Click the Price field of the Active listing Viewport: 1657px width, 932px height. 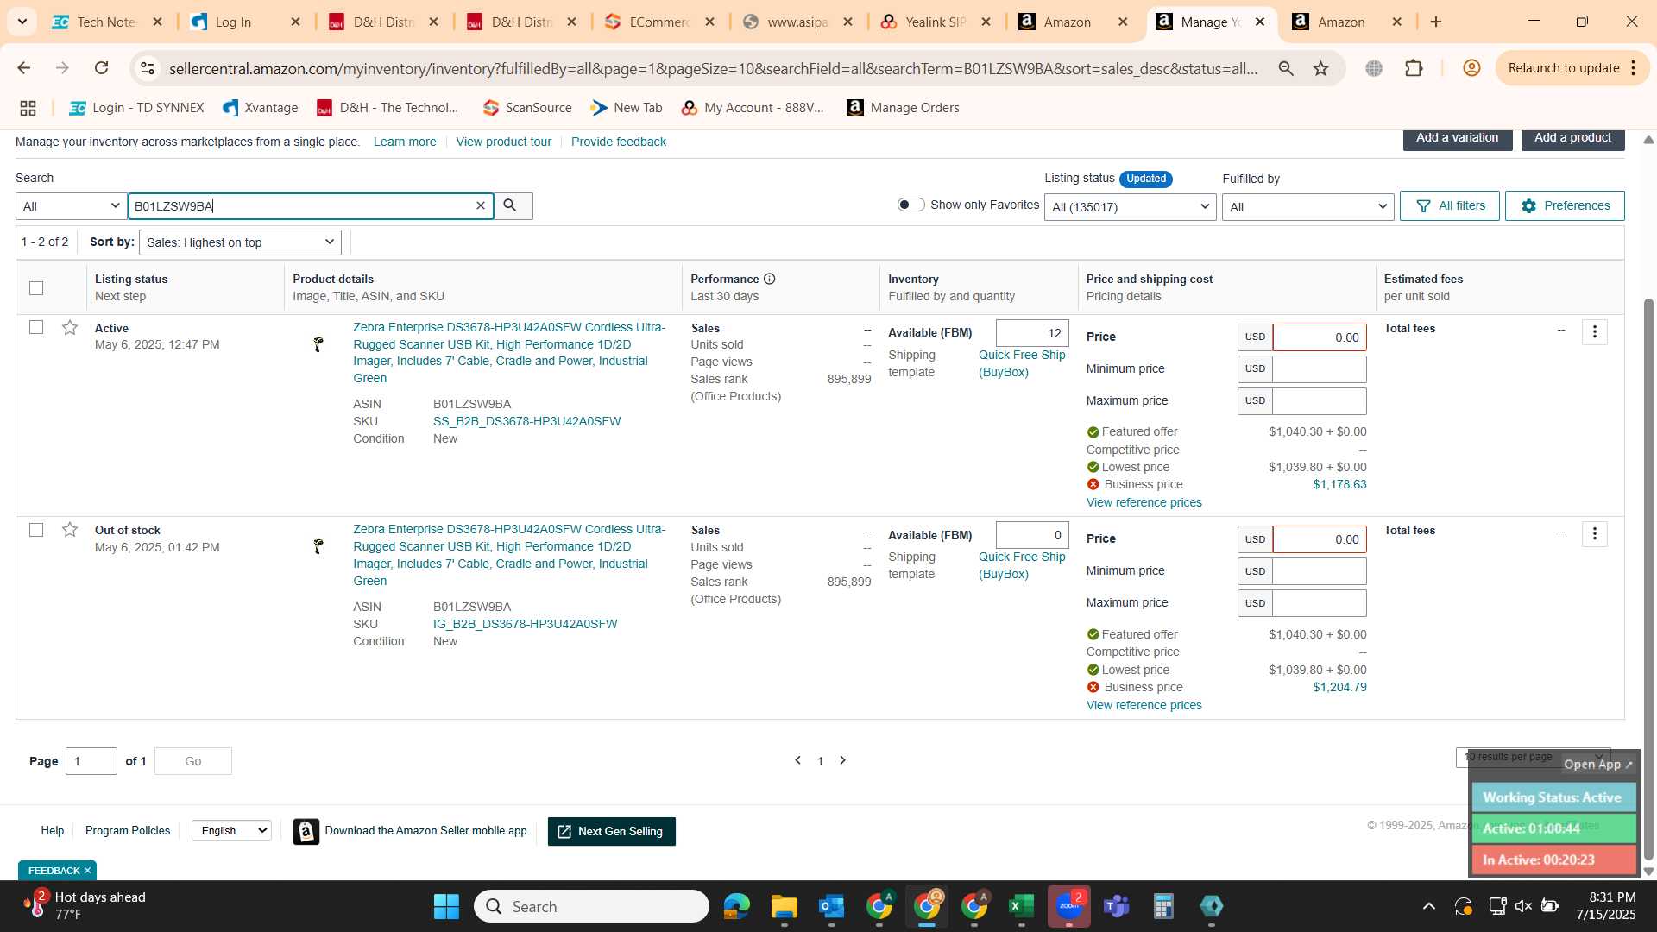pyautogui.click(x=1319, y=337)
